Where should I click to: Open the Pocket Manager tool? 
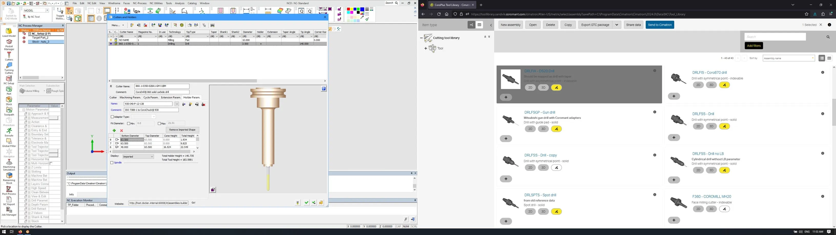point(9,42)
